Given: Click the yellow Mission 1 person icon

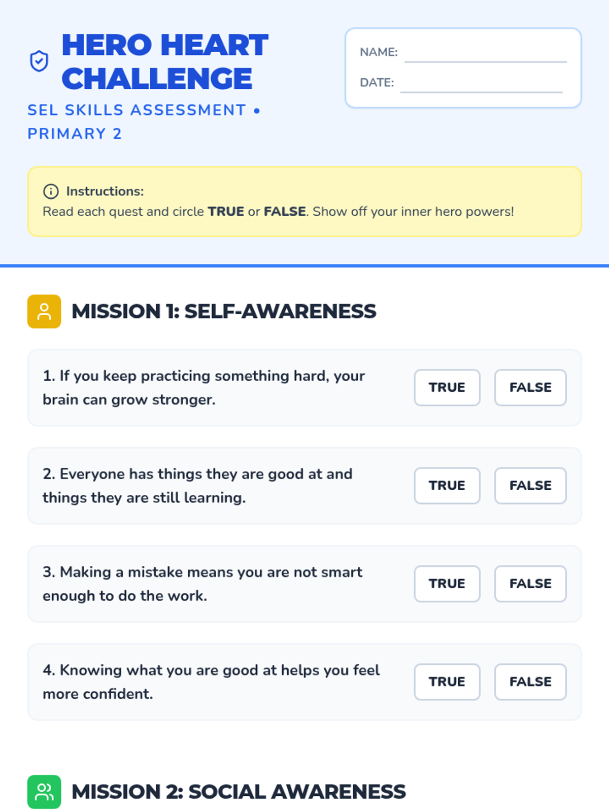Looking at the screenshot, I should 44,312.
